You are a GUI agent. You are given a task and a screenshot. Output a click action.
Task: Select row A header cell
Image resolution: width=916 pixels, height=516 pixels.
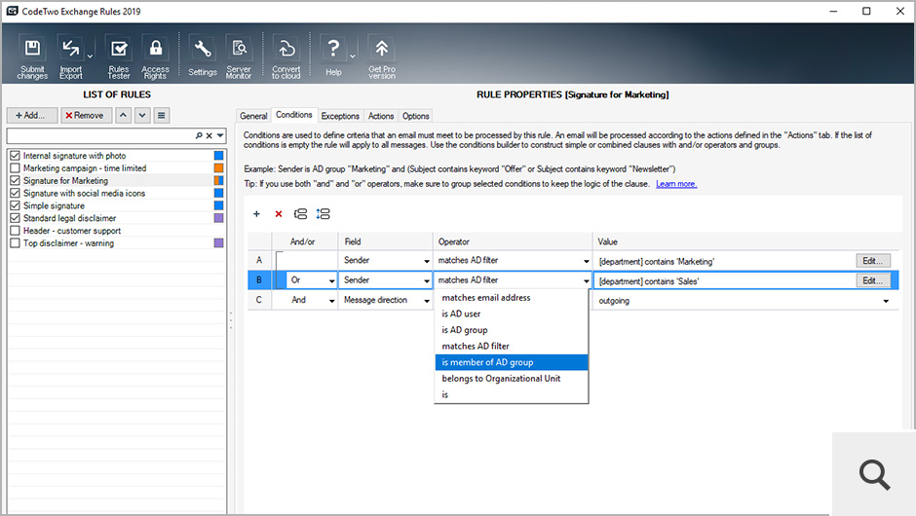click(259, 260)
